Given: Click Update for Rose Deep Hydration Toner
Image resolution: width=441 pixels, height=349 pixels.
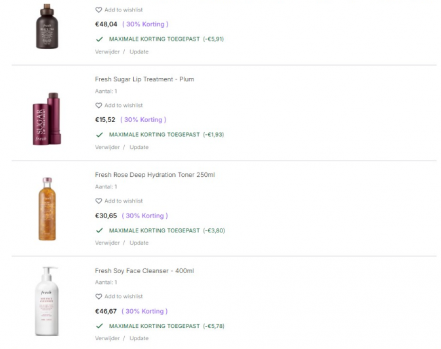Looking at the screenshot, I should [139, 243].
